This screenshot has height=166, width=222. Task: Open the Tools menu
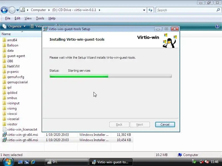pyautogui.click(x=40, y=18)
